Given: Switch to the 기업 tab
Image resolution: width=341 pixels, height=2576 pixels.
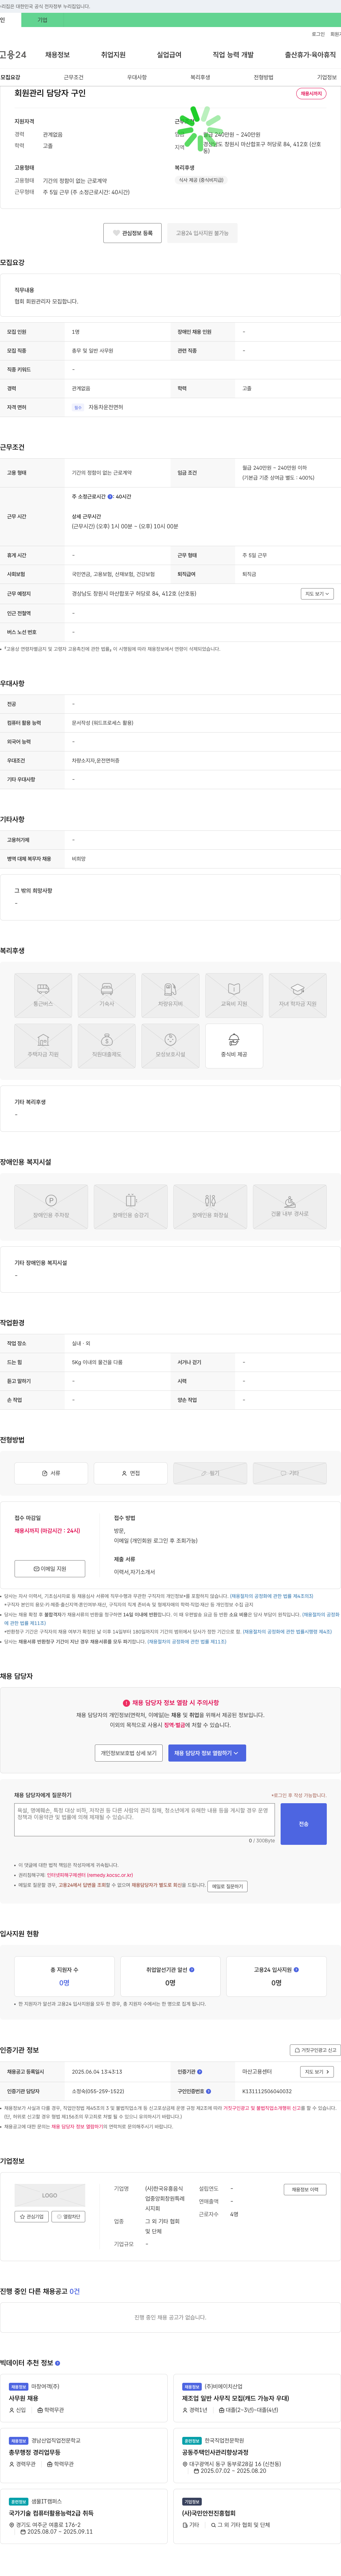Looking at the screenshot, I should point(42,20).
